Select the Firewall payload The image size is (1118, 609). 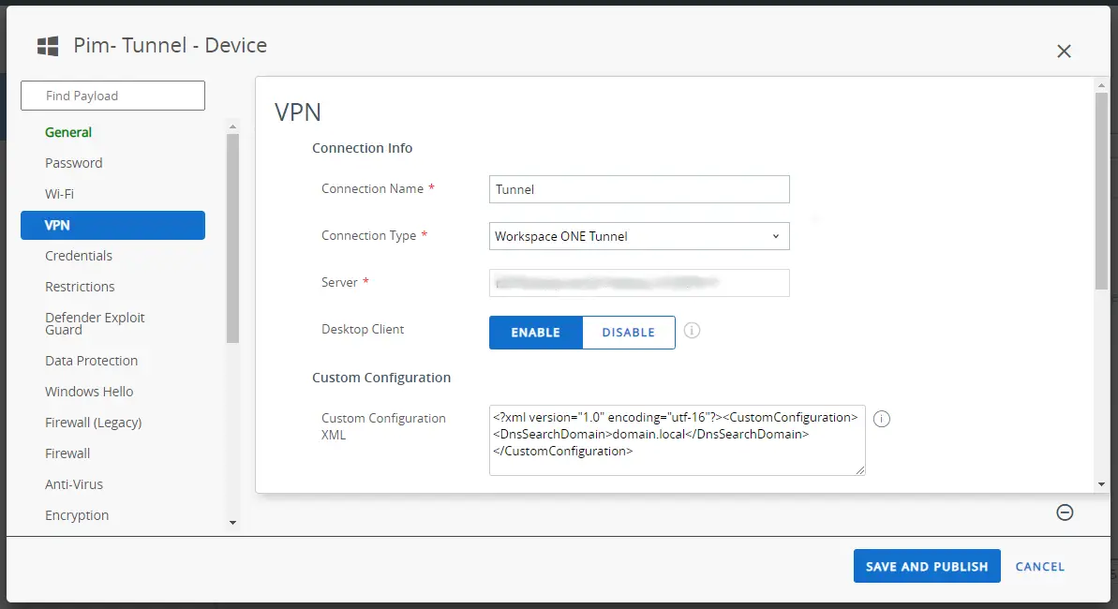(x=67, y=453)
